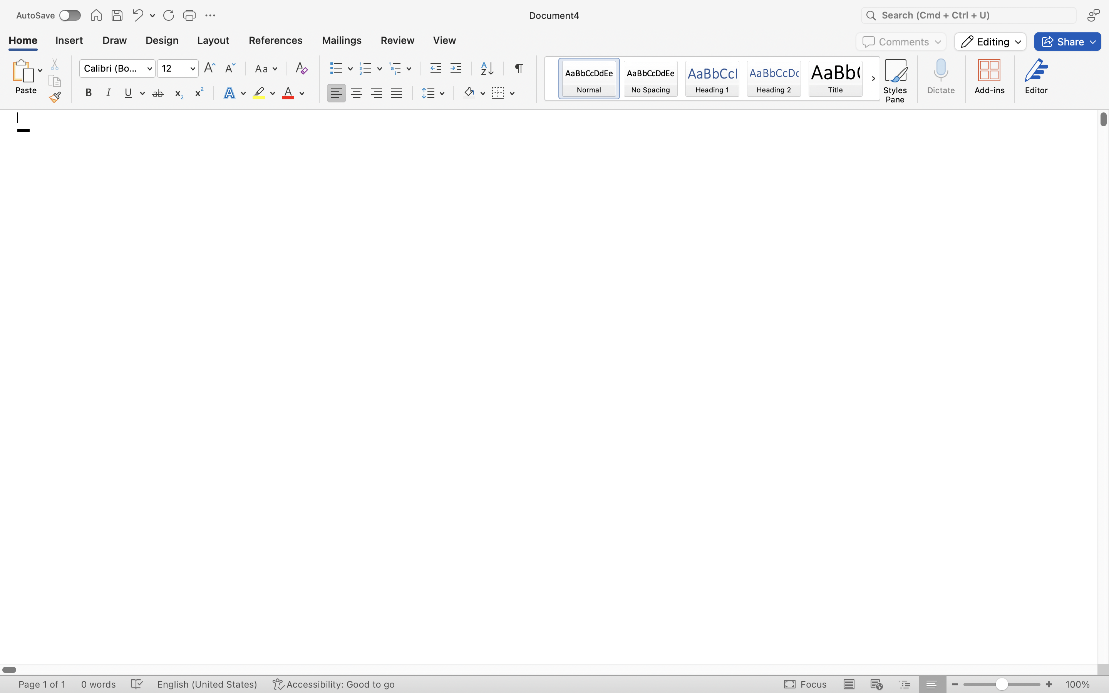Open the Draw tab

click(115, 40)
